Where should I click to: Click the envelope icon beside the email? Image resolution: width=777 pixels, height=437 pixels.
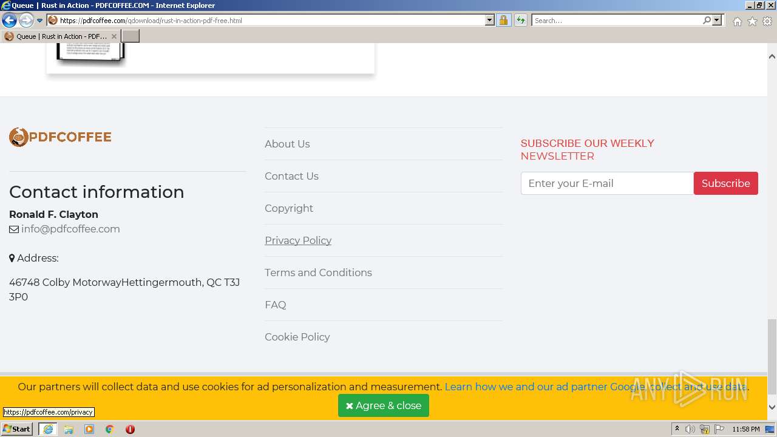click(x=14, y=229)
